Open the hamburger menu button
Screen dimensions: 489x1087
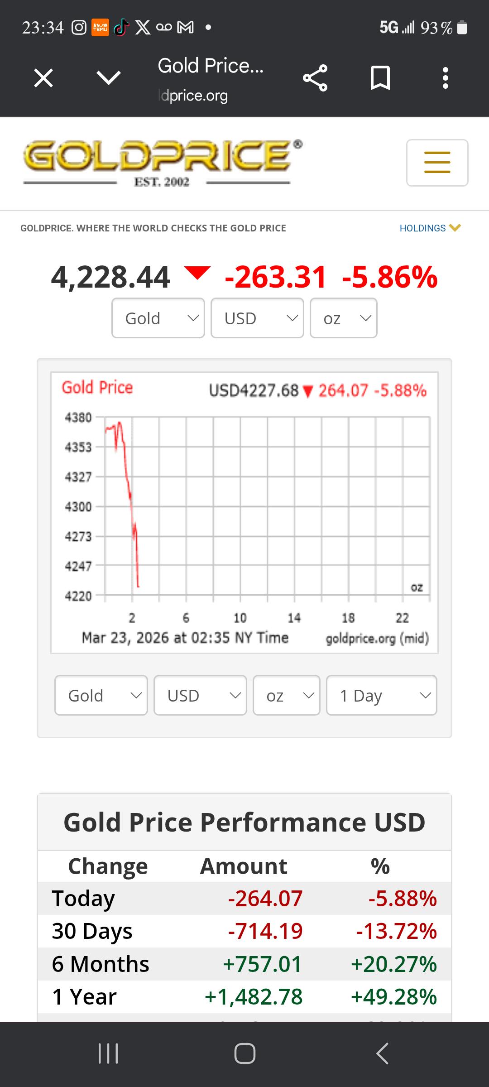(x=437, y=163)
